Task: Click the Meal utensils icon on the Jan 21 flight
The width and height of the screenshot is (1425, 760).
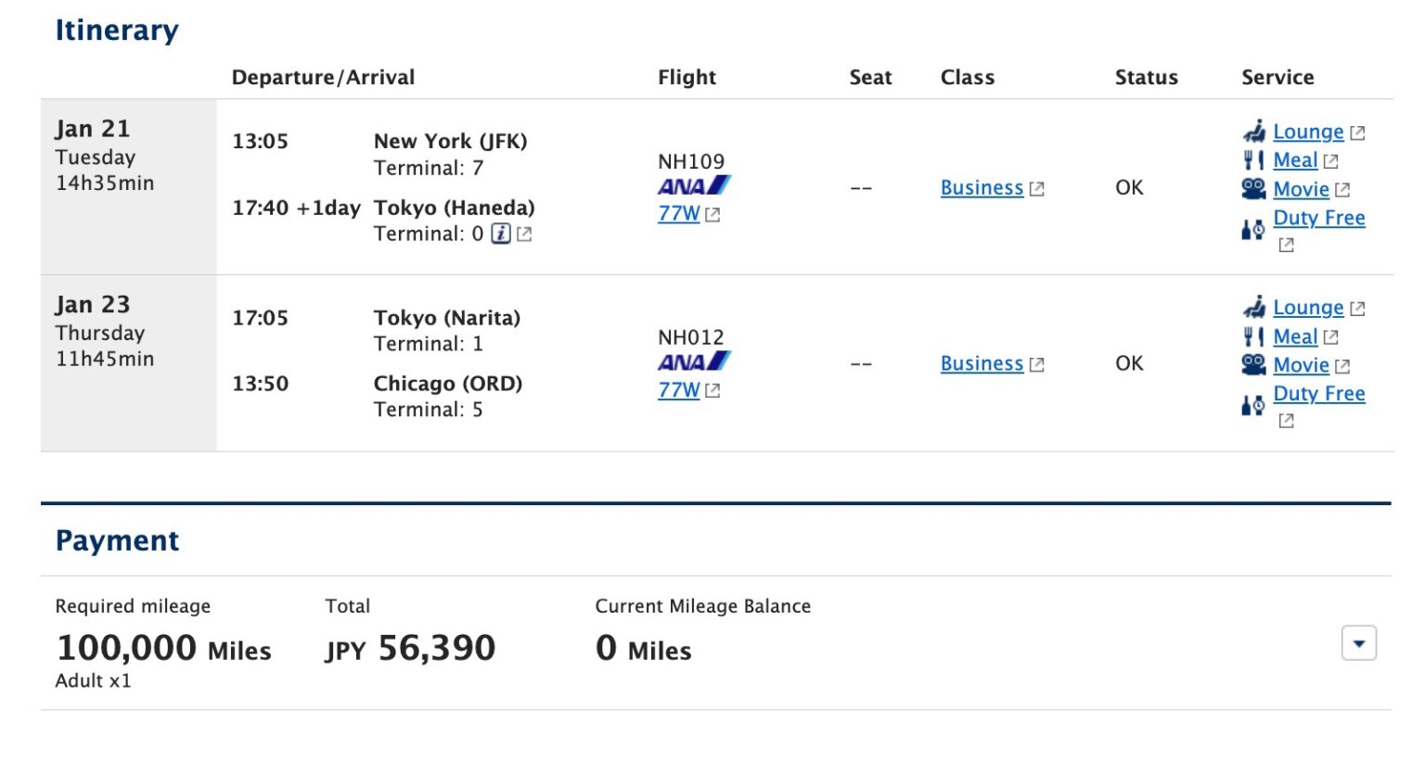Action: (x=1254, y=159)
